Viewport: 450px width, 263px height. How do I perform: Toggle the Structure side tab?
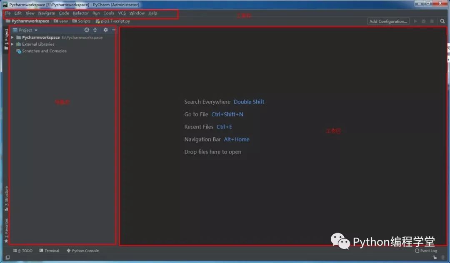[x=6, y=198]
